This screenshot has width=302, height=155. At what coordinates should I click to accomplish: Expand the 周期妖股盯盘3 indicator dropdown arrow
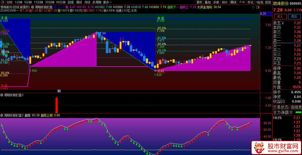(2, 115)
